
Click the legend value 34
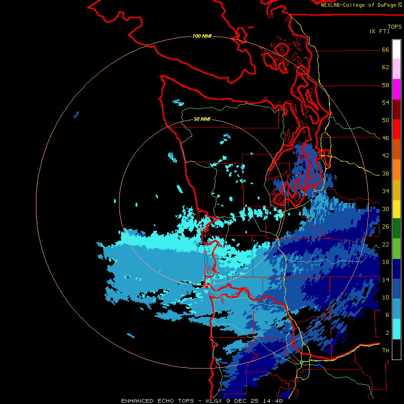click(386, 191)
